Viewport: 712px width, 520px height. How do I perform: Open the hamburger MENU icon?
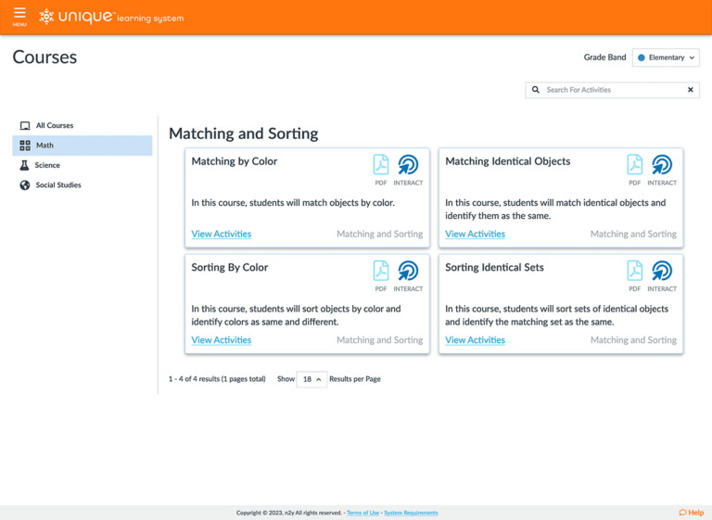19,17
